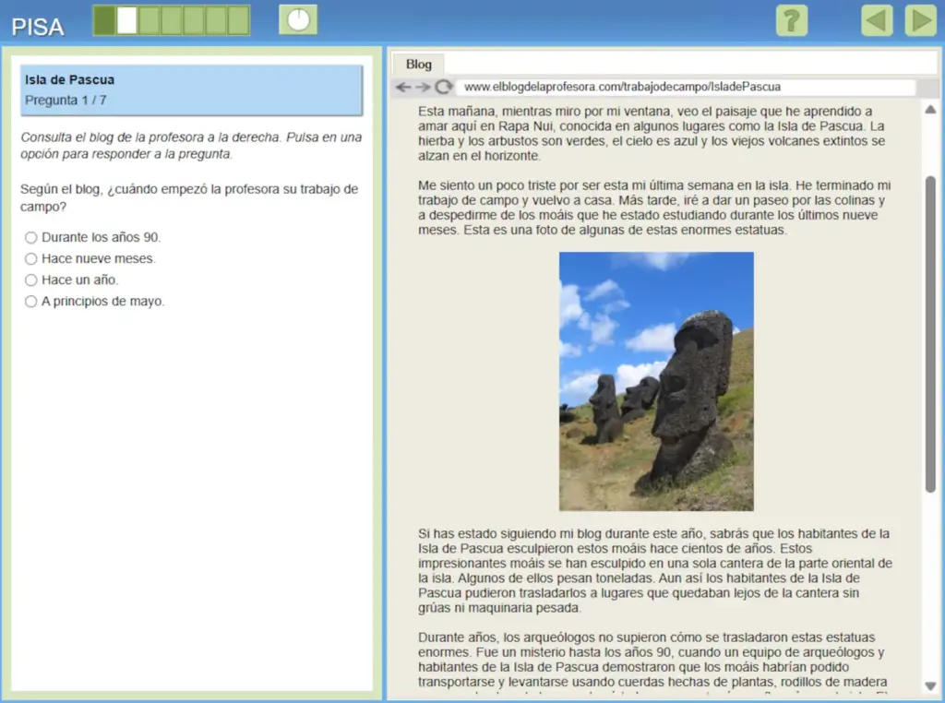Click the paragraph starting 'Si has estado siguiendo'

click(655, 570)
